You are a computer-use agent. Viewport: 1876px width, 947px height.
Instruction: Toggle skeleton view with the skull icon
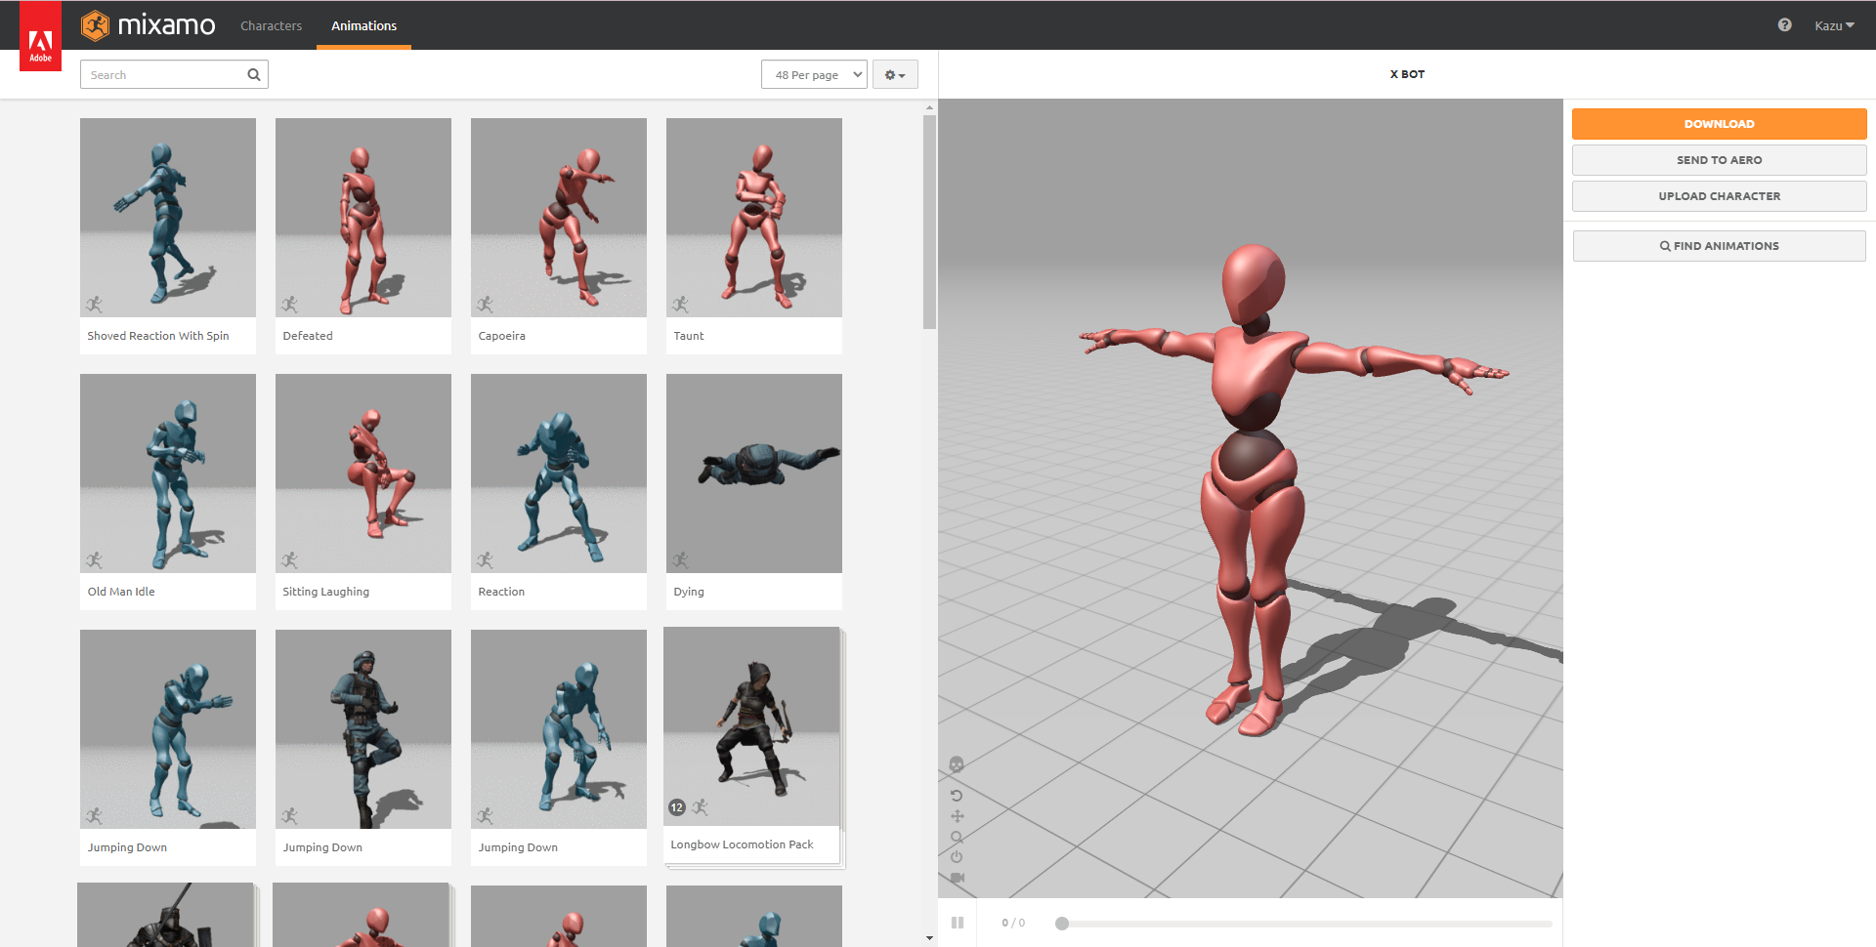[x=957, y=764]
